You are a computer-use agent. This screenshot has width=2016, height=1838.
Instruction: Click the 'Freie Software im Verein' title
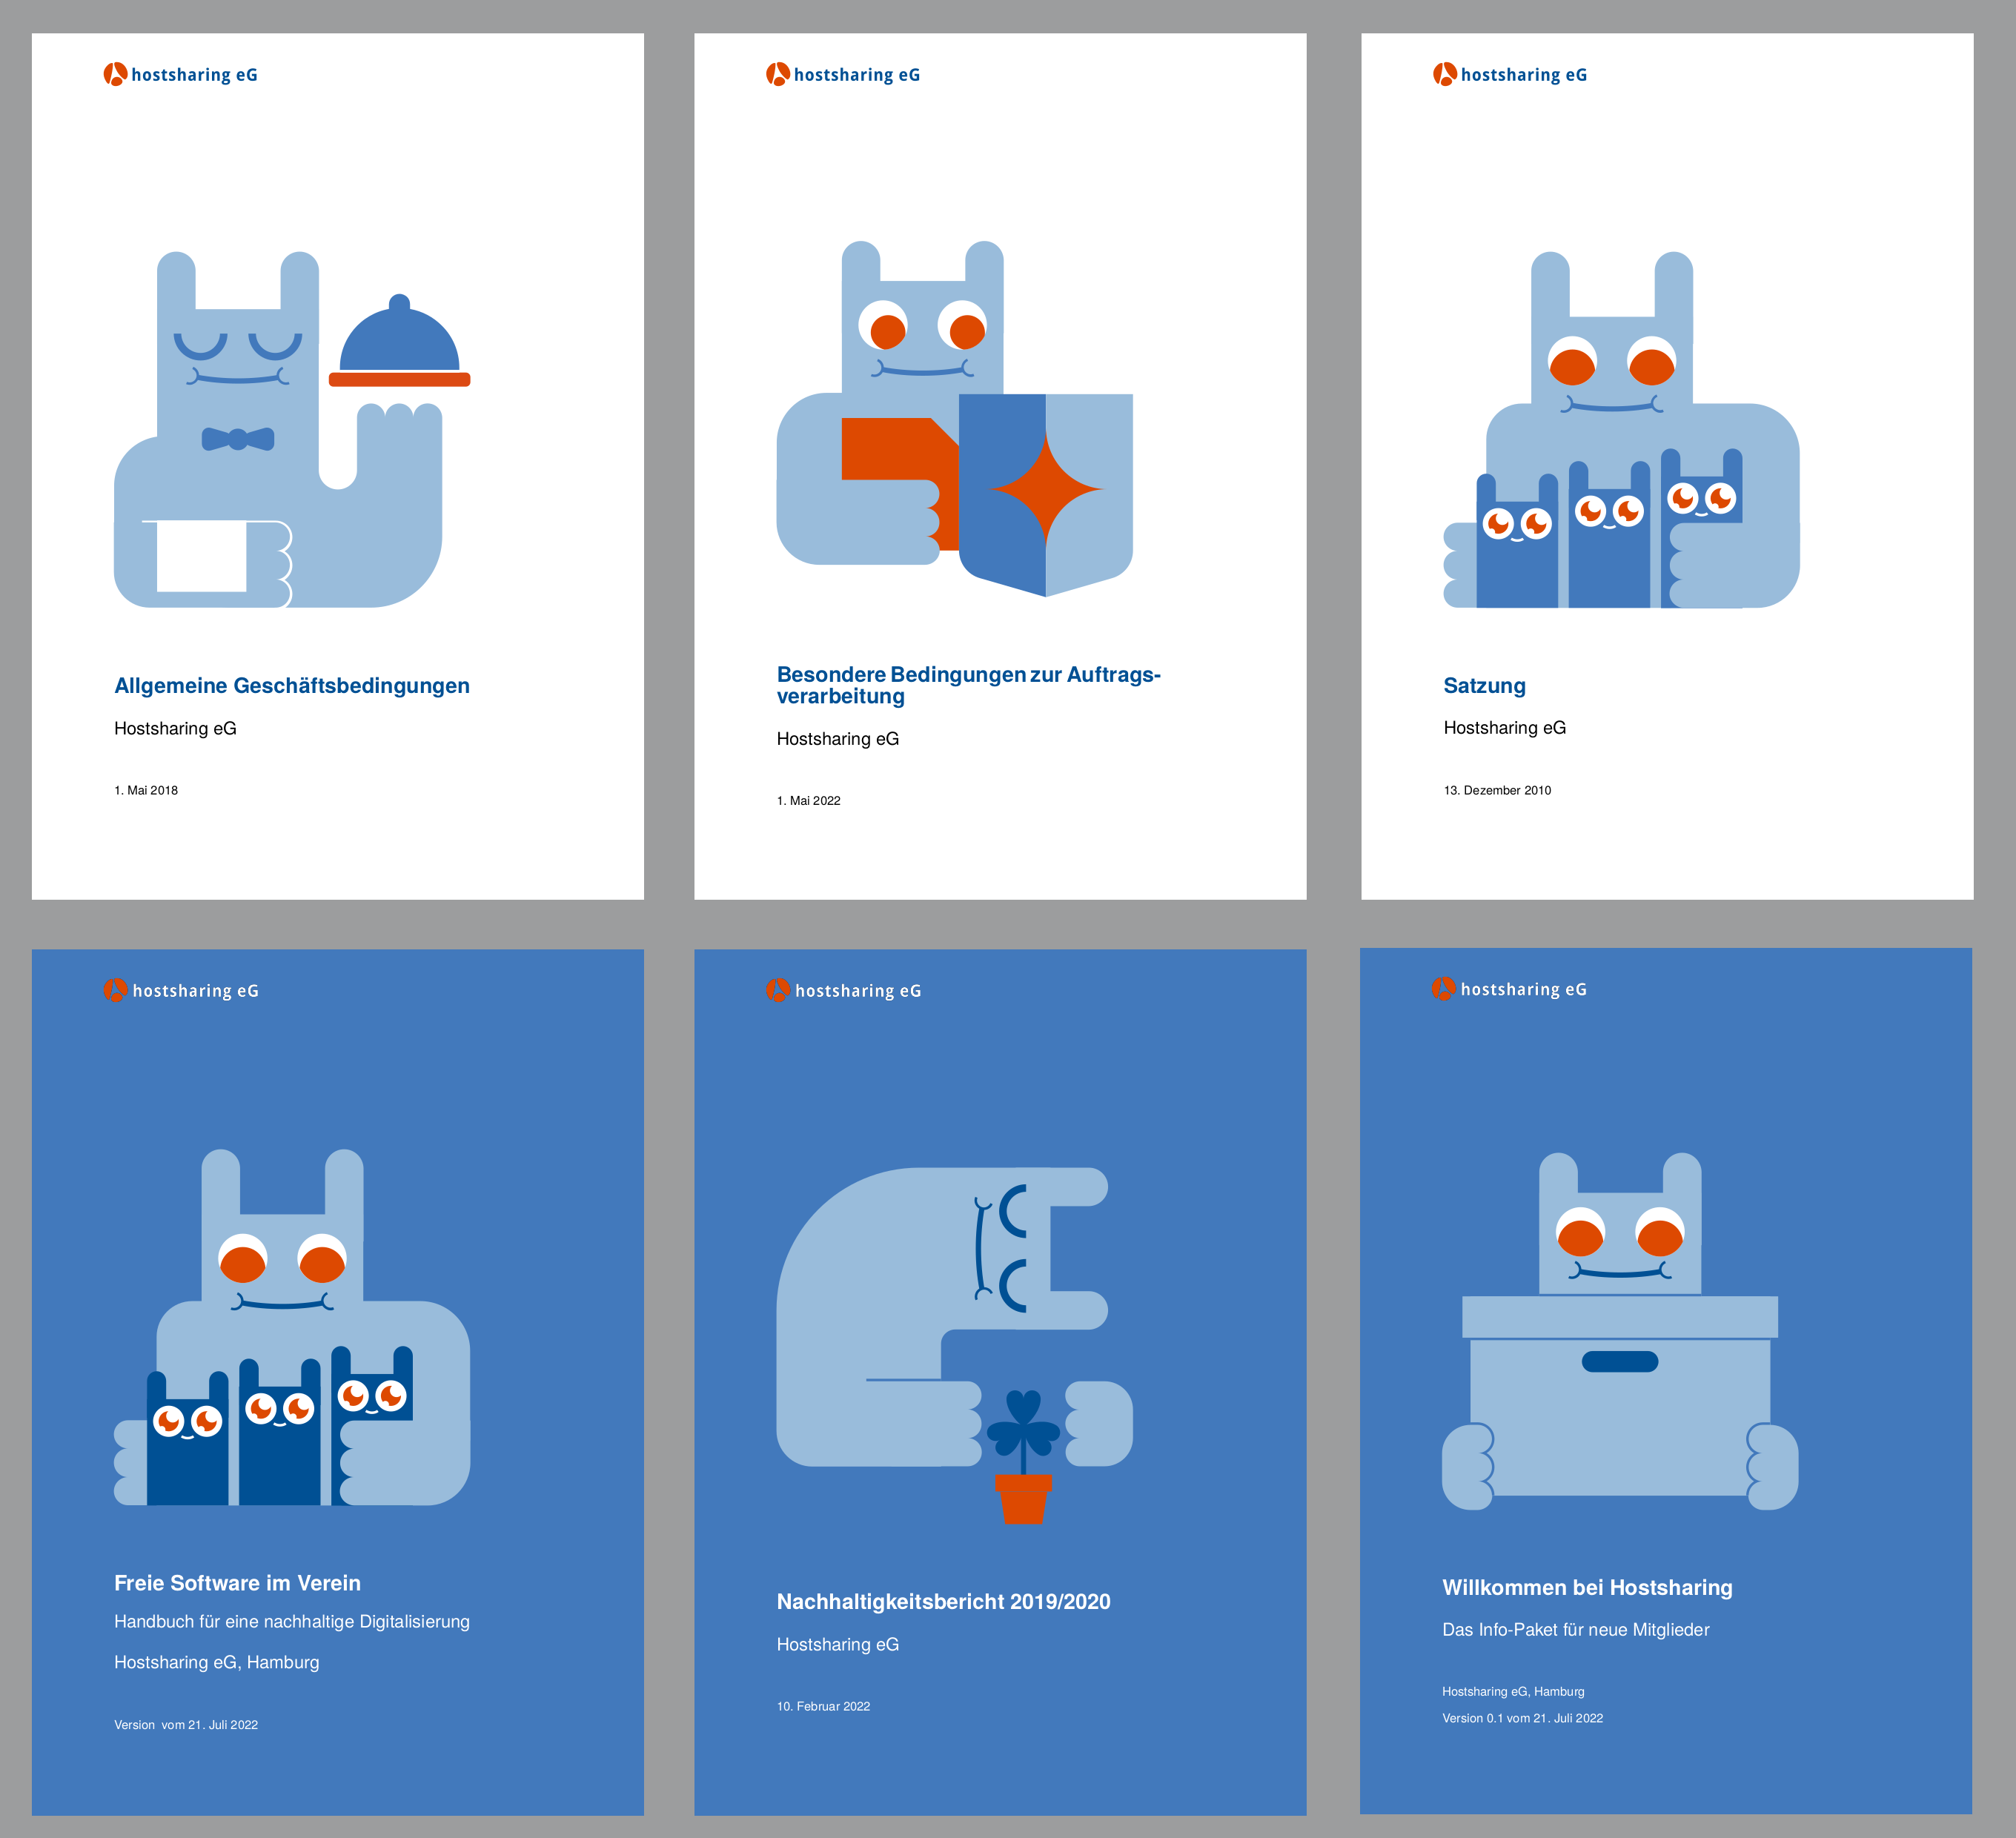[x=237, y=1583]
